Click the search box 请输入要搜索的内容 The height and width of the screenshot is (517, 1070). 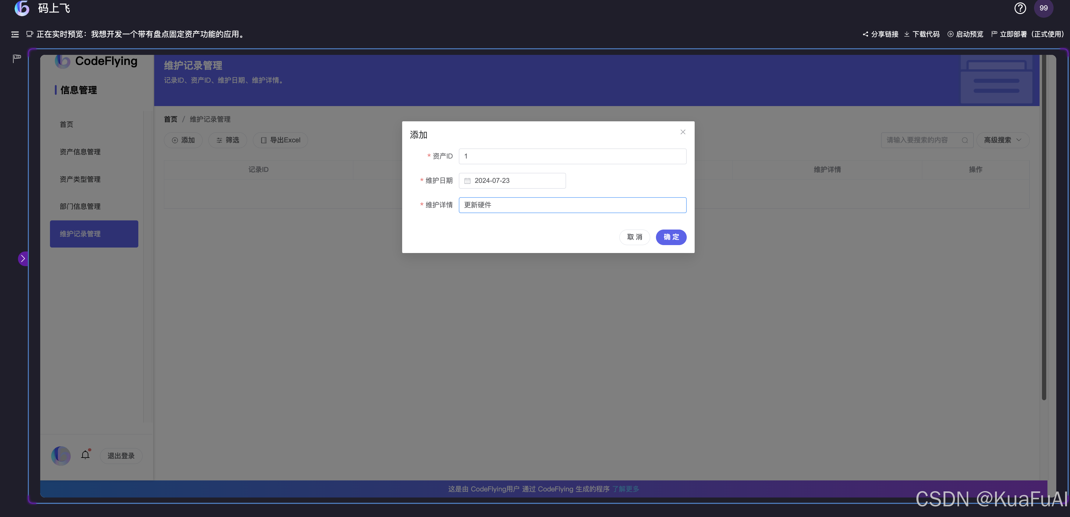point(927,140)
